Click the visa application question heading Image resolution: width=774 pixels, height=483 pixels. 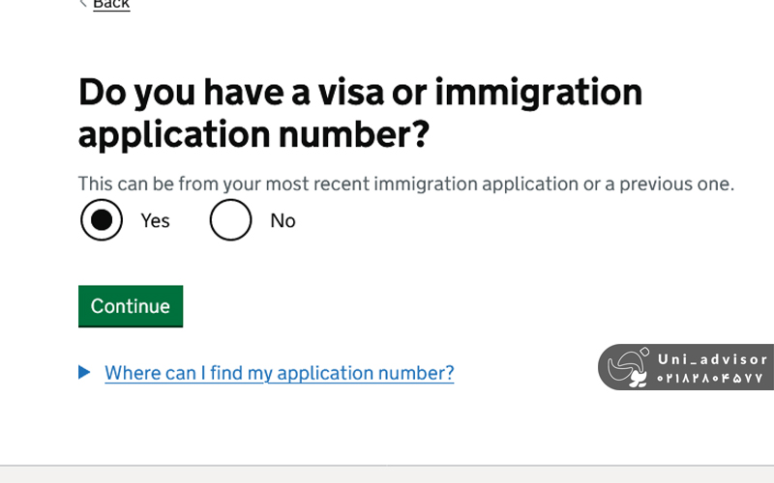point(360,112)
